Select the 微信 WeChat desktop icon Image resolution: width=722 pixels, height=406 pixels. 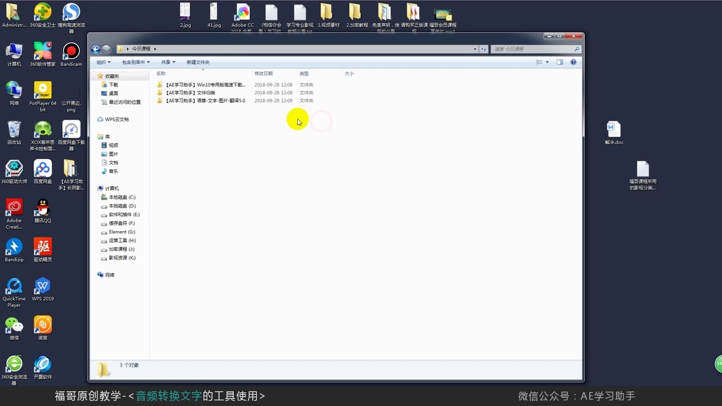coord(14,328)
